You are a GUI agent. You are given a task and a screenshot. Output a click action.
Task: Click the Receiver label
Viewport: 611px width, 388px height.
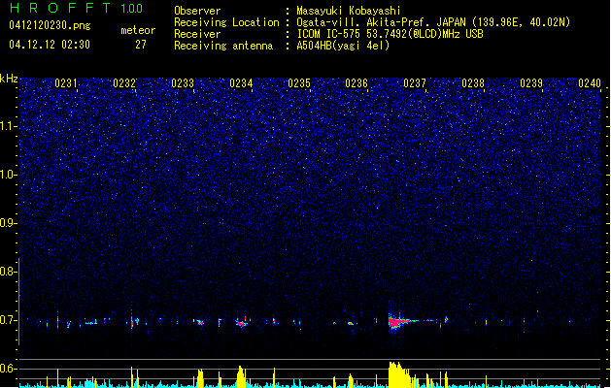(197, 34)
